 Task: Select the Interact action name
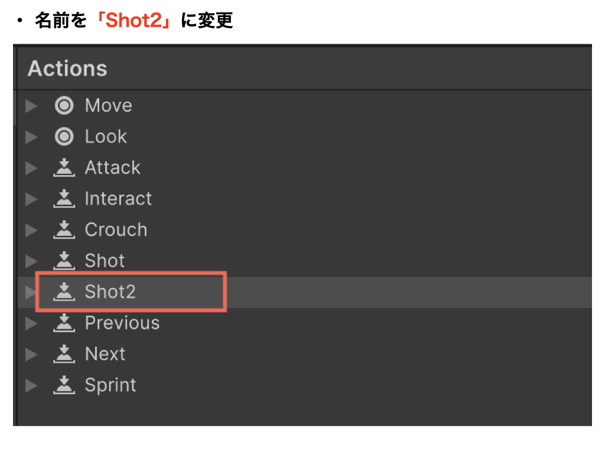(x=118, y=199)
